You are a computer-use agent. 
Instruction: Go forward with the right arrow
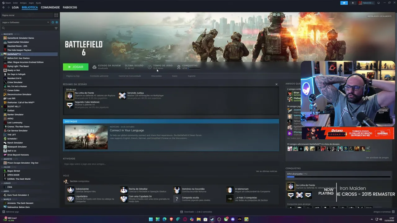tap(8, 7)
